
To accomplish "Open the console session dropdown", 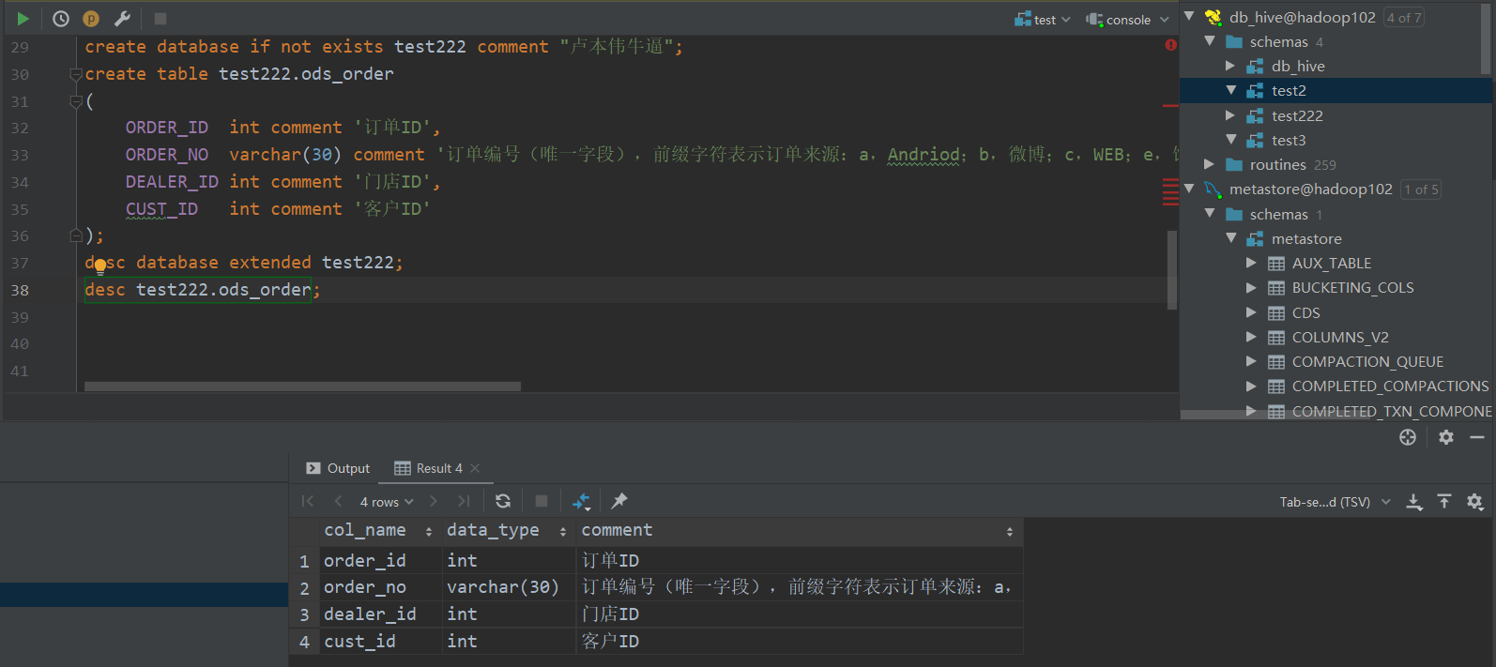I will (1127, 19).
